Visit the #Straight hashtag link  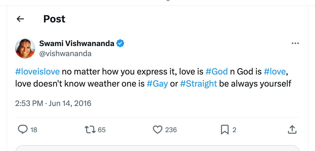[199, 84]
